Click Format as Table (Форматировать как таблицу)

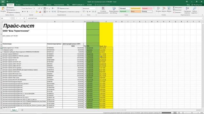114,10
